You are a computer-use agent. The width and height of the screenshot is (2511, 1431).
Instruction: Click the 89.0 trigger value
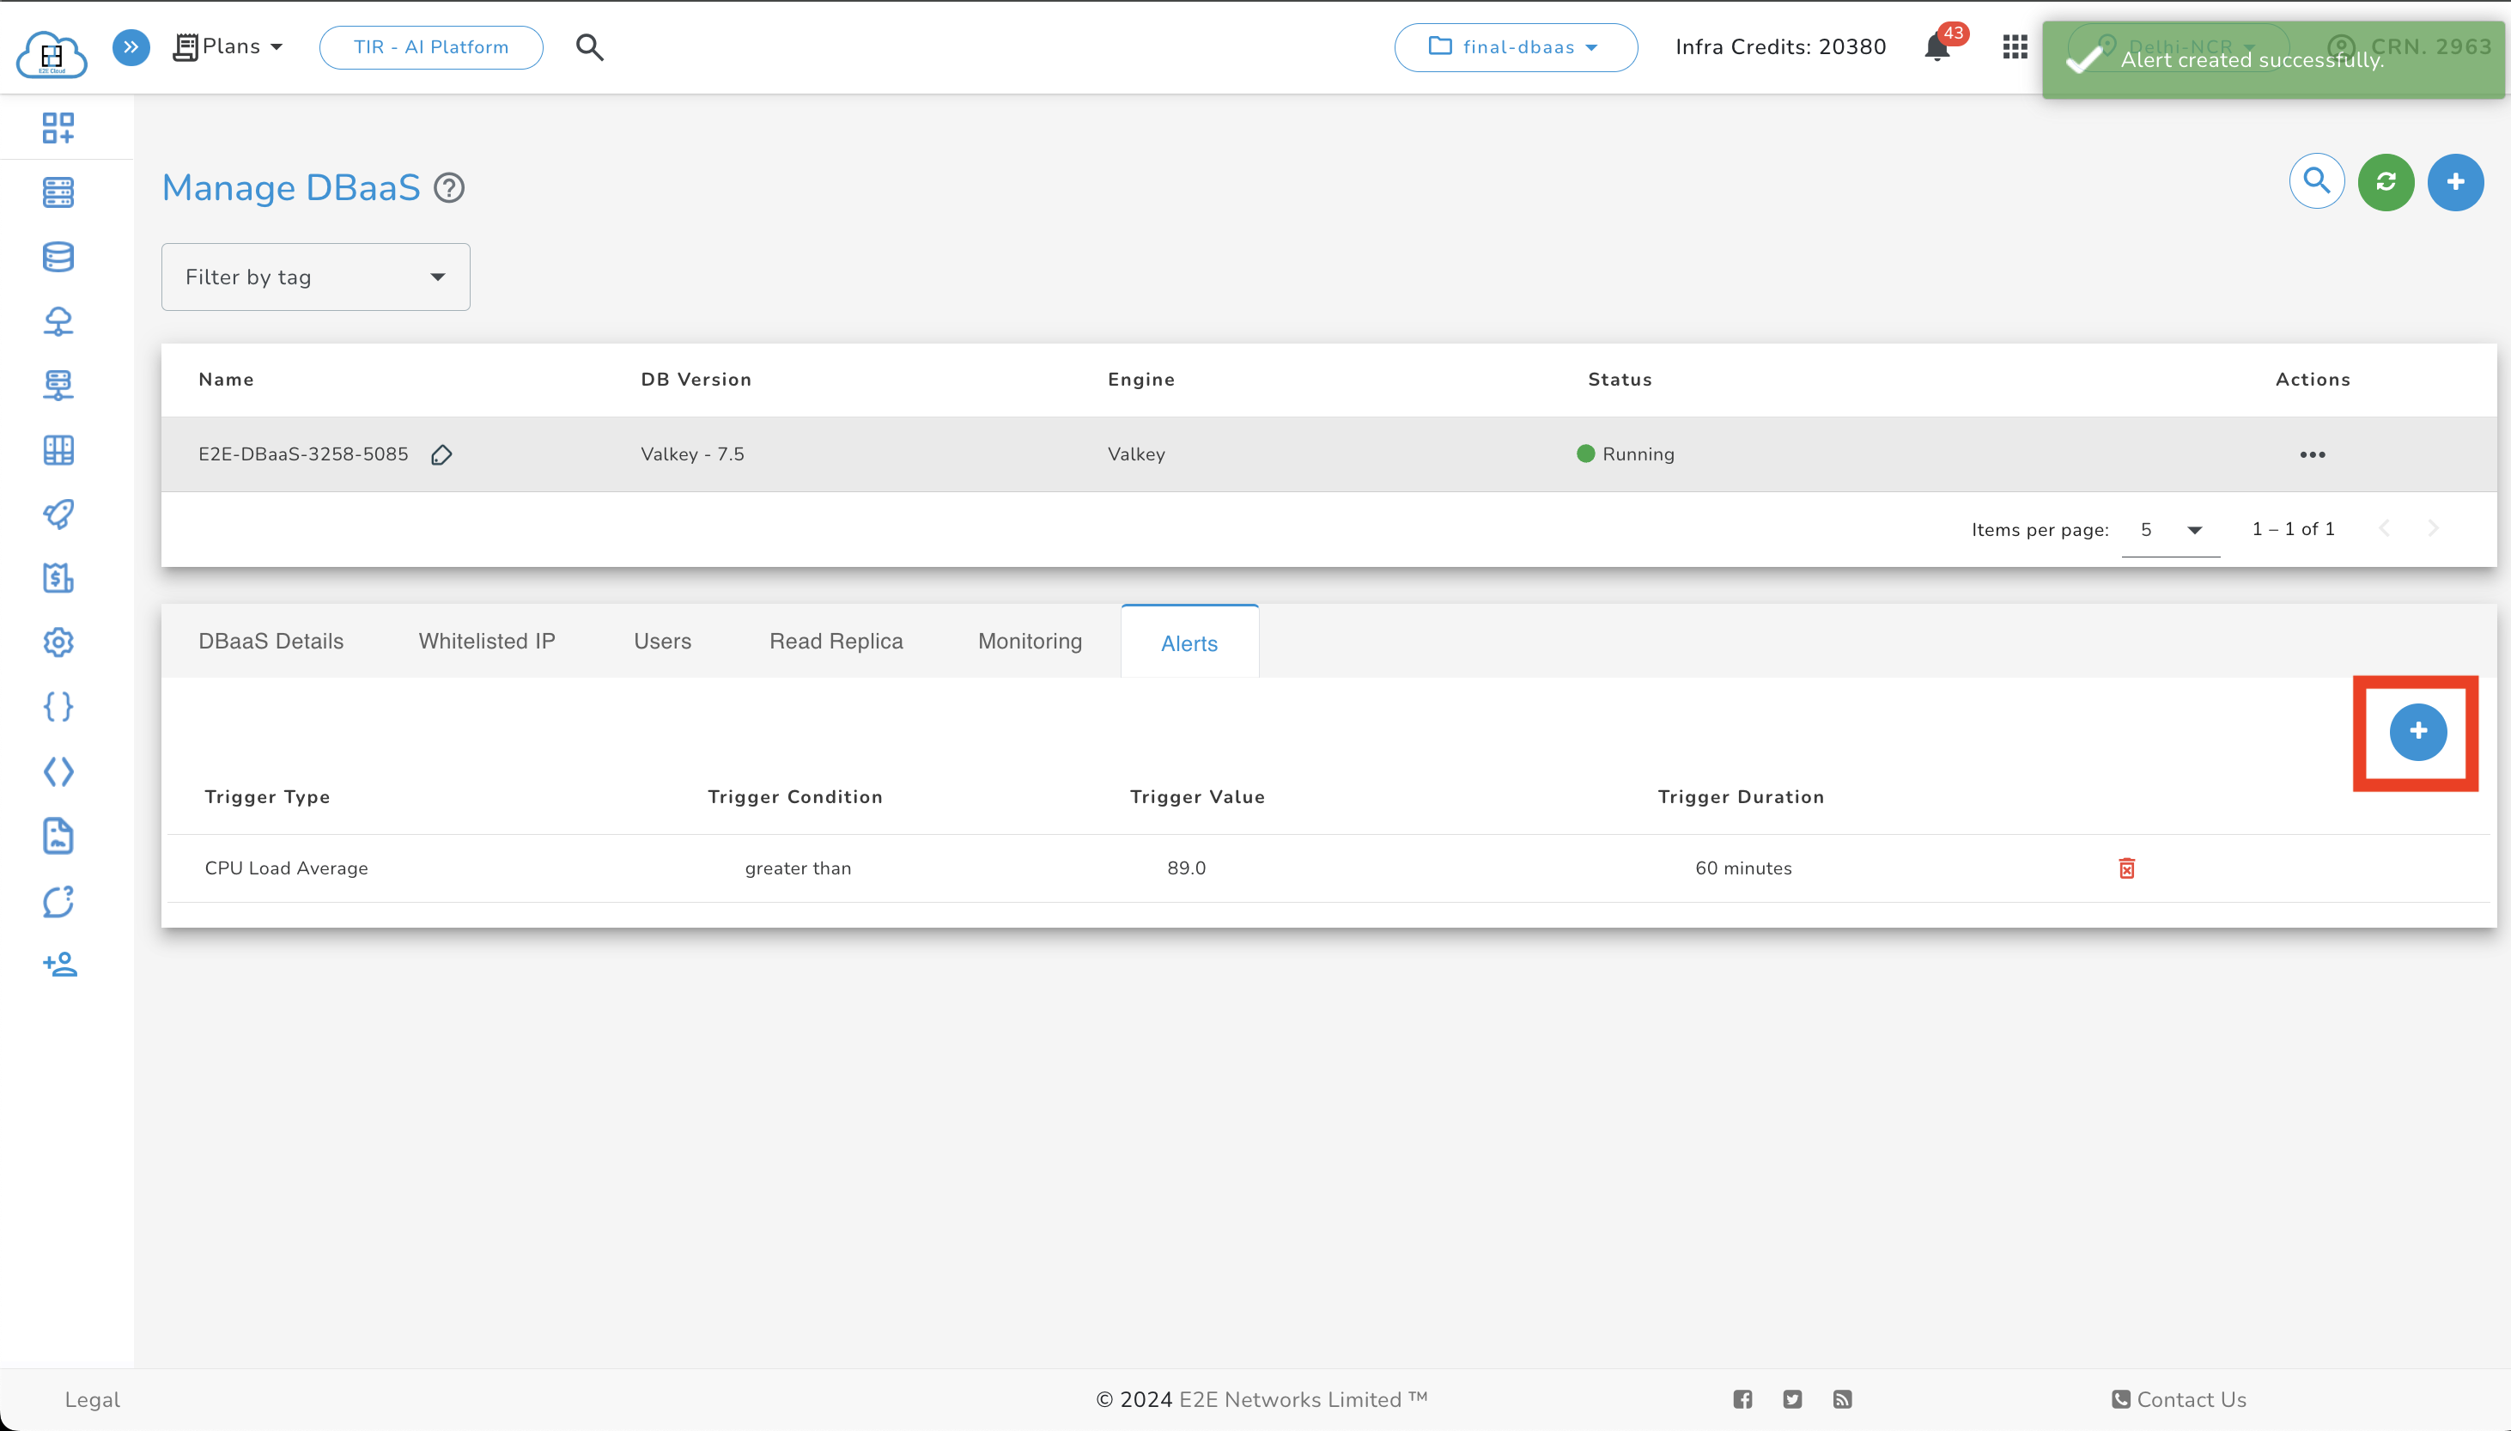(x=1187, y=868)
